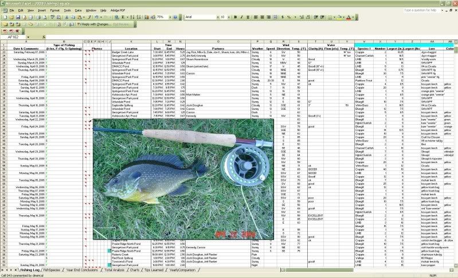Sort descending with the Z-A icon

pos(139,17)
